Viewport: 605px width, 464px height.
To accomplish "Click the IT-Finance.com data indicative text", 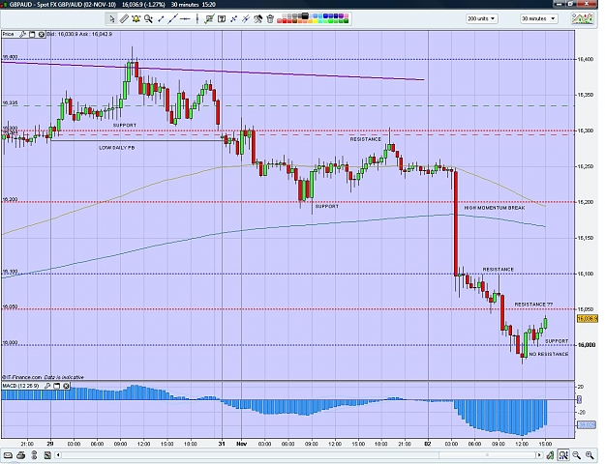I will 44,377.
